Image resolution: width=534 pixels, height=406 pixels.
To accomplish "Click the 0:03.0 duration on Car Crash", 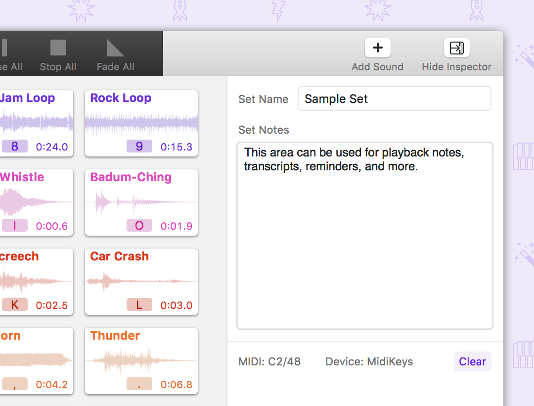I will [x=177, y=305].
